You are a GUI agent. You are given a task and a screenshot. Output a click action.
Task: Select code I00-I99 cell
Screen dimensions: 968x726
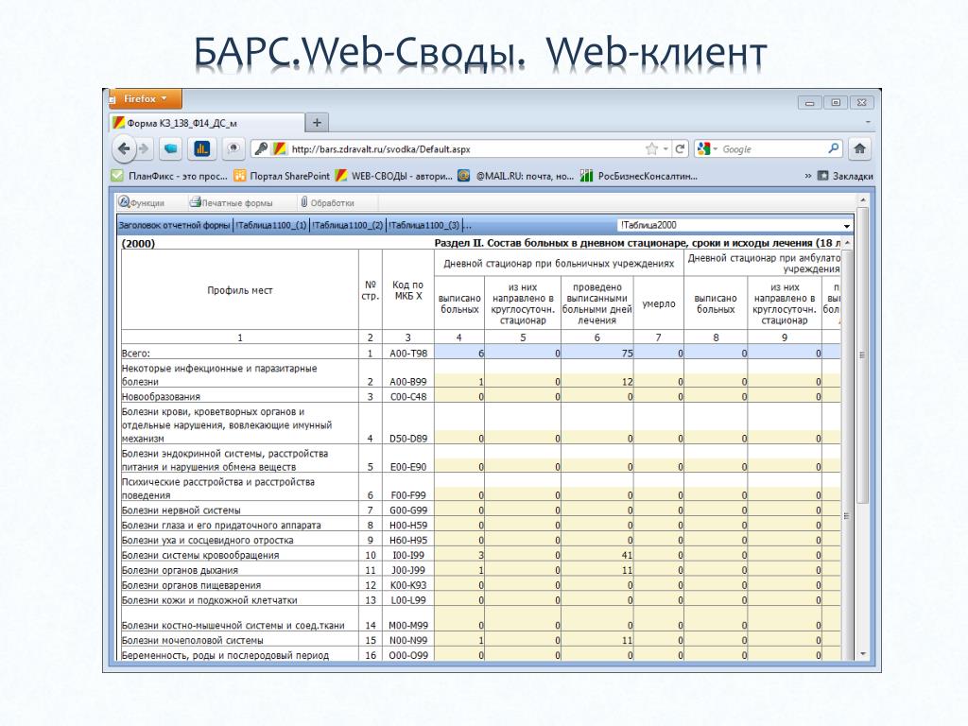pos(408,555)
